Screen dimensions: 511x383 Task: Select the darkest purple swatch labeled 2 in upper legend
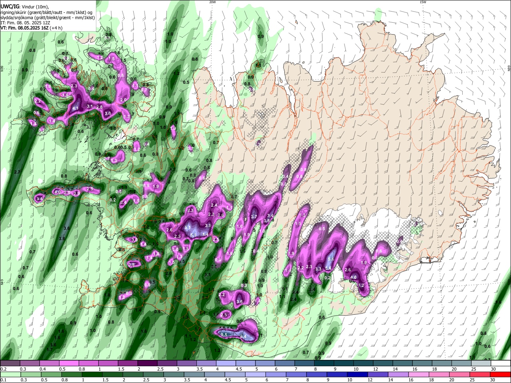point(147,363)
